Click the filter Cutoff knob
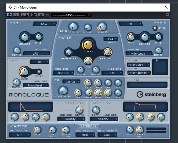The width and height of the screenshot is (178, 143). pyautogui.click(x=88, y=45)
